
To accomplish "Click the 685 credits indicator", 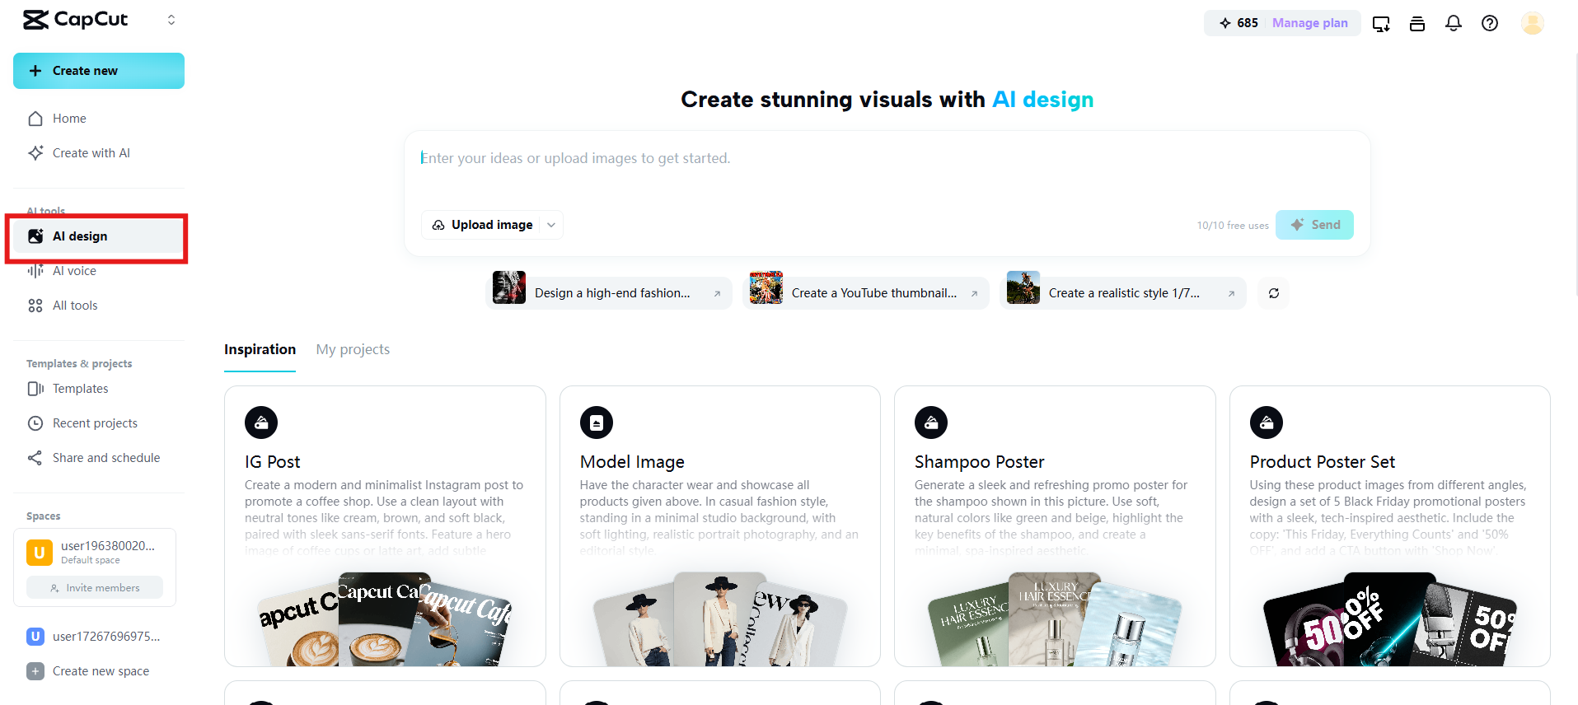I will coord(1239,23).
